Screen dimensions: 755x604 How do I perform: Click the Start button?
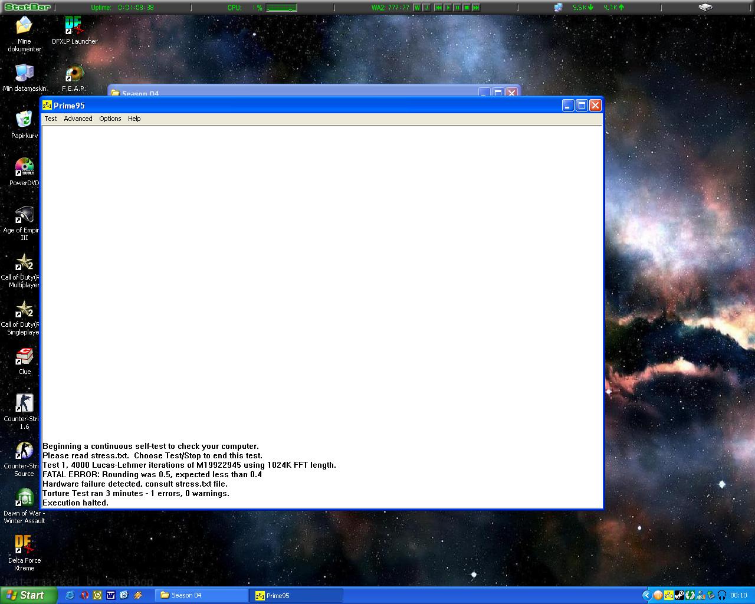coord(28,595)
